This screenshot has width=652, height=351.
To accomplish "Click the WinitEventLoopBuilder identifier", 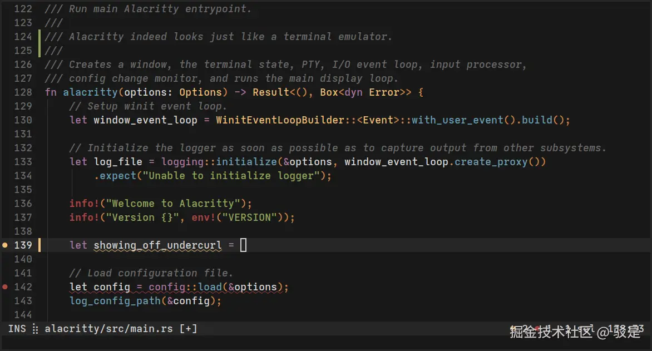I will point(280,120).
